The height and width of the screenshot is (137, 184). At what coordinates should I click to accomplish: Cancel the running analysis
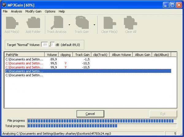[x=90, y=114]
